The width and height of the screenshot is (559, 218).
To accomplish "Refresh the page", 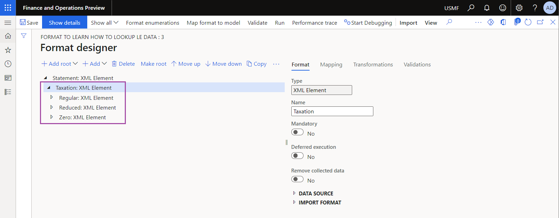I will pos(528,22).
